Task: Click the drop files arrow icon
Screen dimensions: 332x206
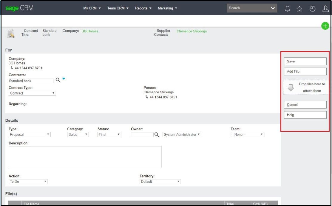Action: pos(291,88)
